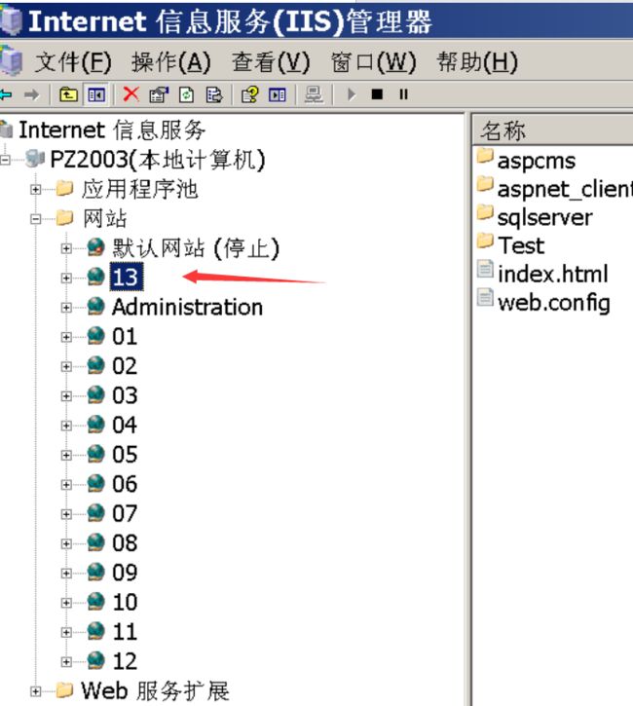Open Properties via the toolbar icon

click(159, 95)
